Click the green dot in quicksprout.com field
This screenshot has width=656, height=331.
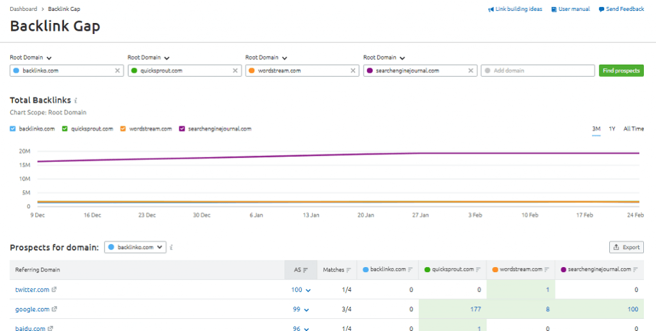pyautogui.click(x=134, y=70)
